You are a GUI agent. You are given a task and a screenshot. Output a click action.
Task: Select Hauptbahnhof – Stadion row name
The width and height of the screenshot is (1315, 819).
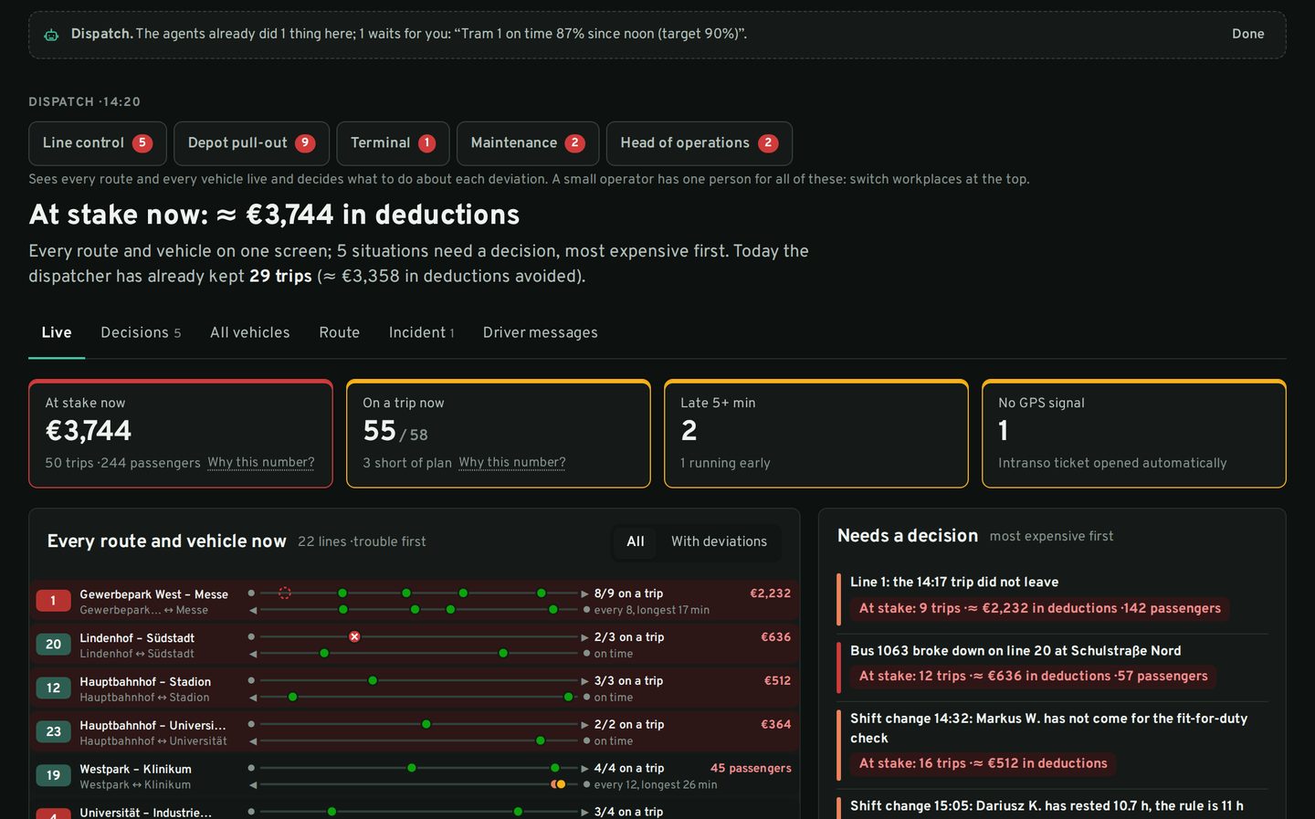click(x=145, y=682)
